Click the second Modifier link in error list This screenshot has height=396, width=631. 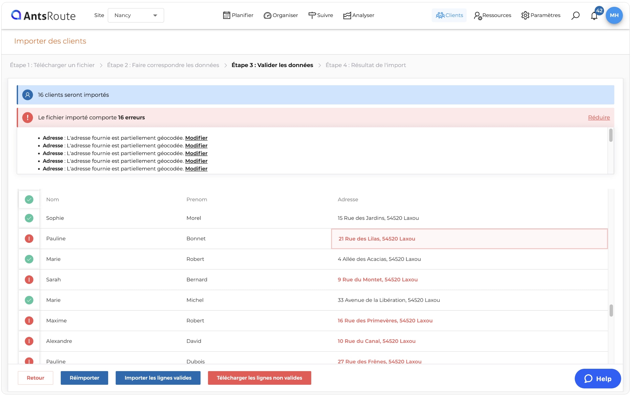[196, 145]
